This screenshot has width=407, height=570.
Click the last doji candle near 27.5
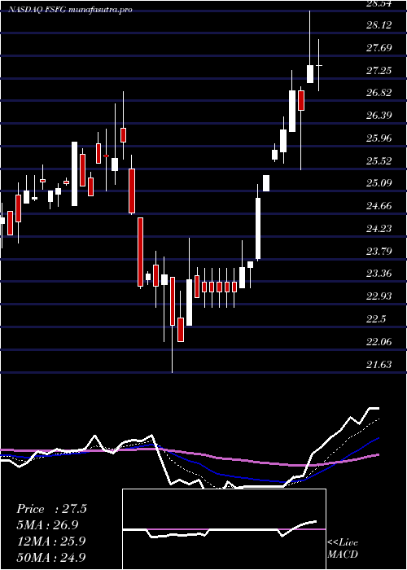coord(319,65)
